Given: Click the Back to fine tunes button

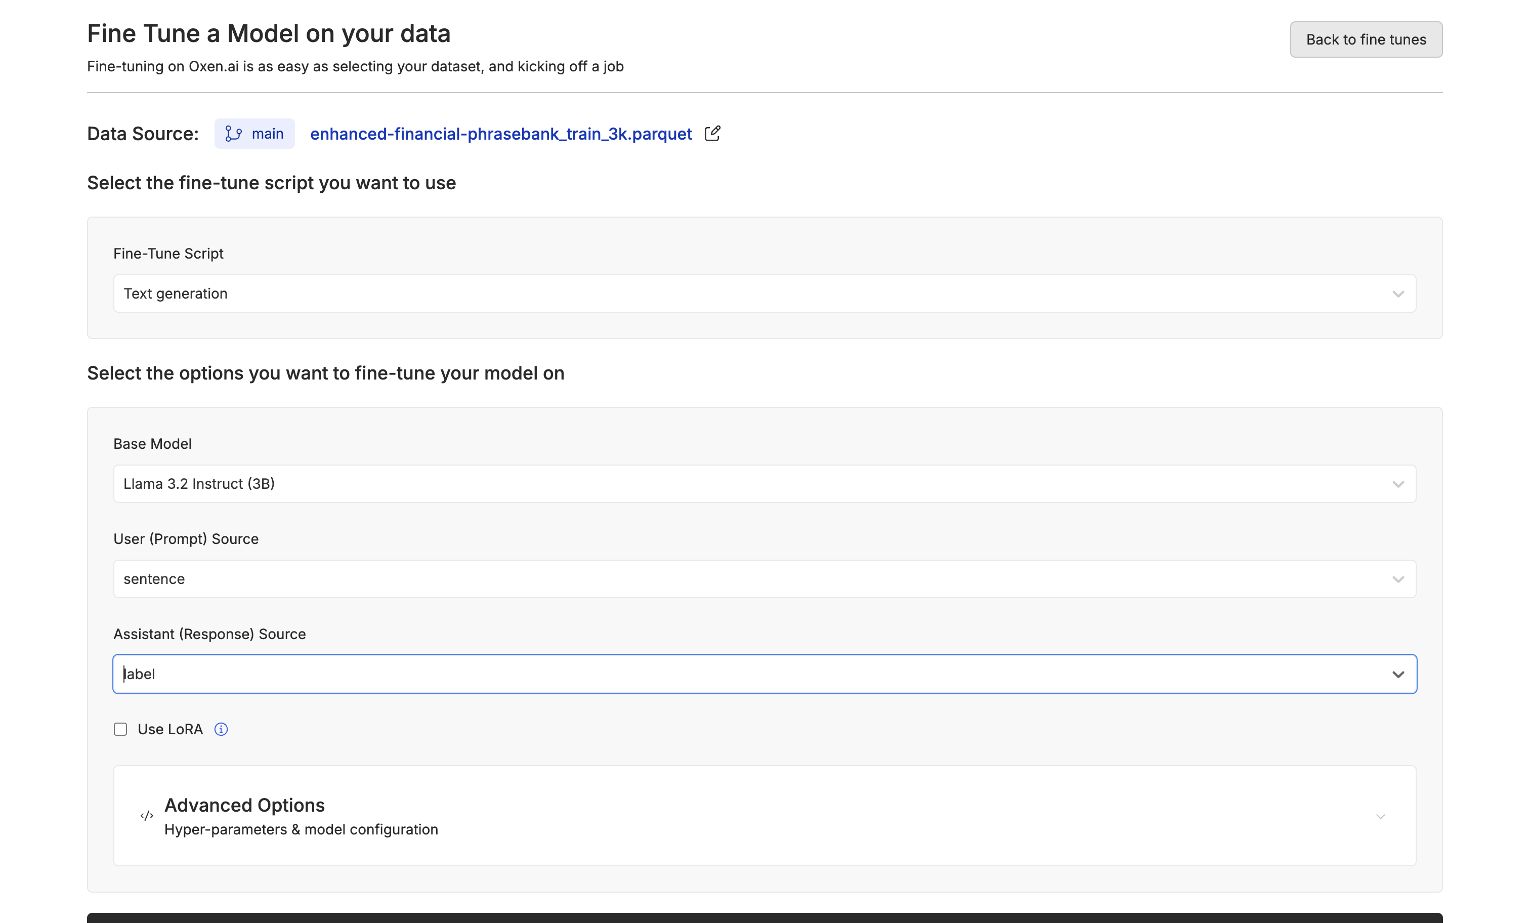Looking at the screenshot, I should (1366, 40).
